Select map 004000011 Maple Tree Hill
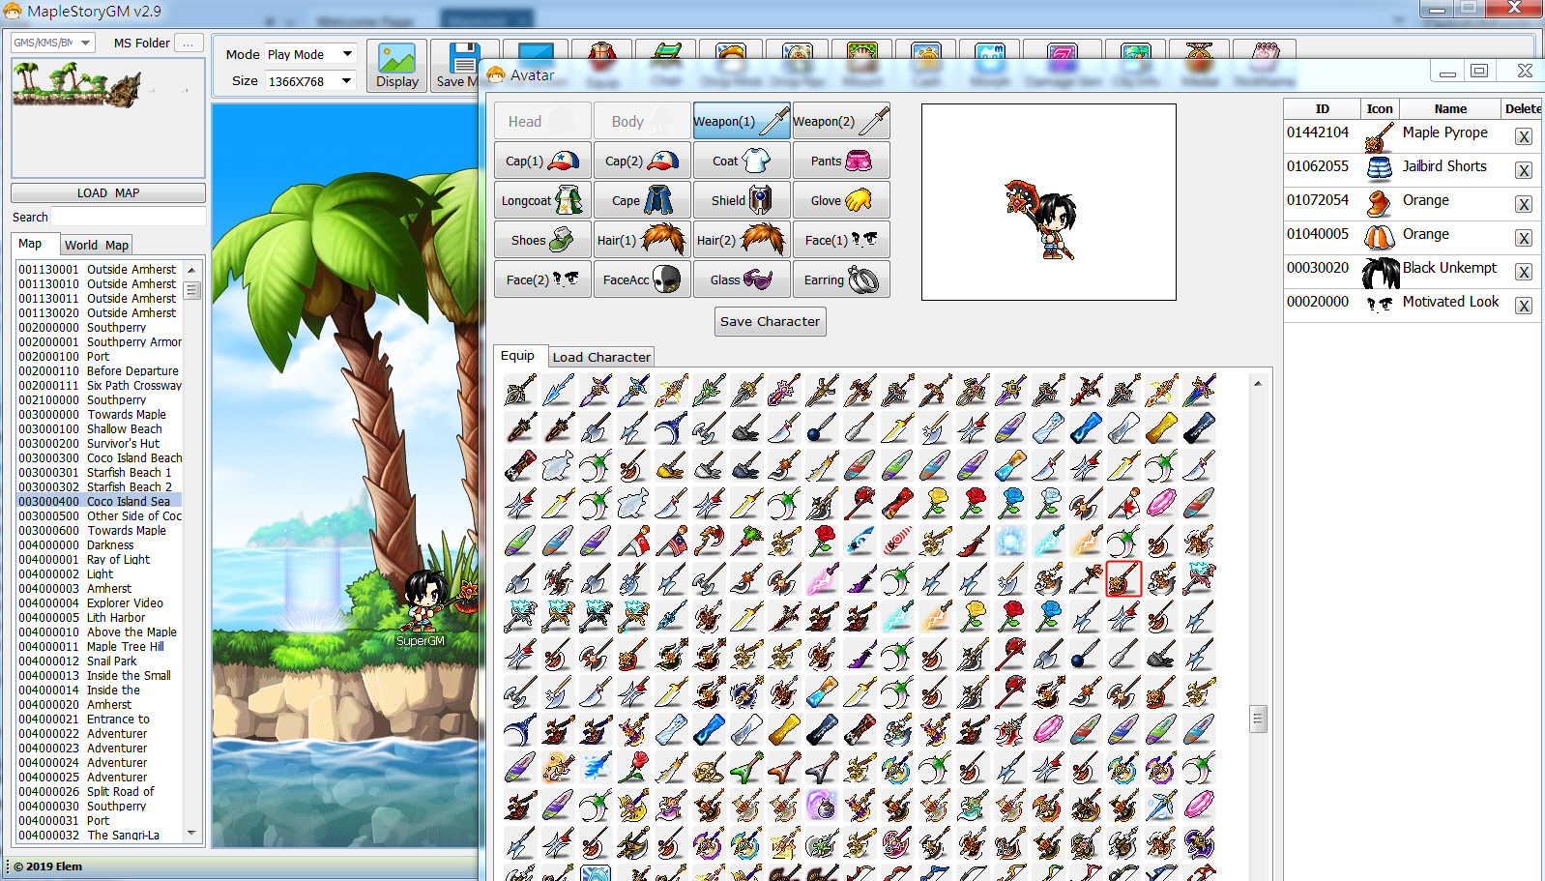The height and width of the screenshot is (881, 1545). 99,646
